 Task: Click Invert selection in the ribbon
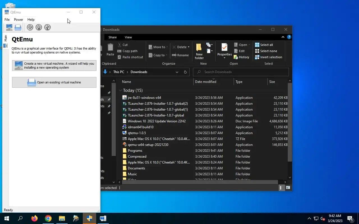pyautogui.click(x=268, y=57)
